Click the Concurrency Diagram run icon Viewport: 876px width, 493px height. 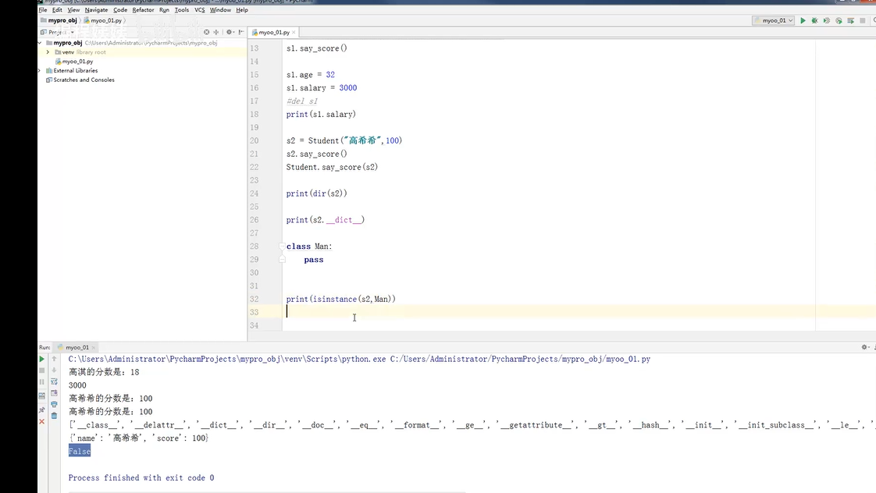[x=850, y=20]
